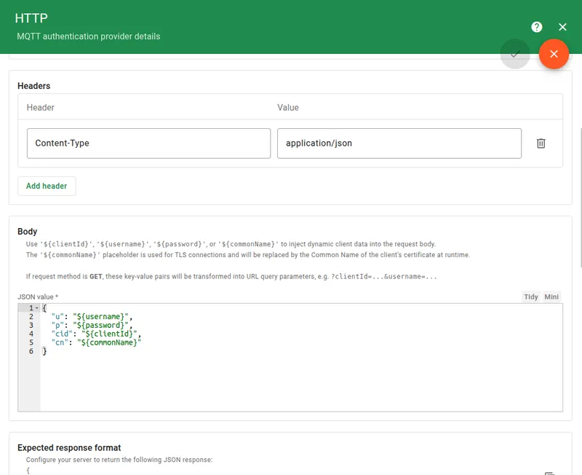Edit the Content-Type header name field
The image size is (582, 475).
point(148,144)
